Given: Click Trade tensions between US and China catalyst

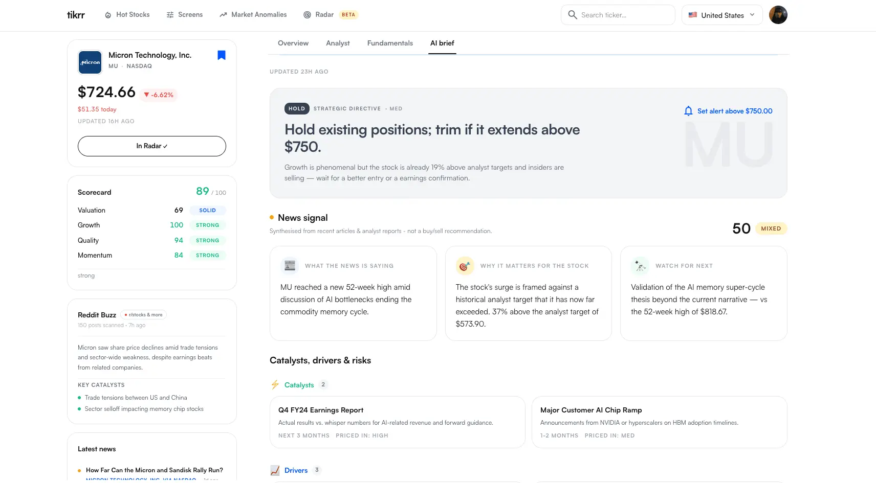Looking at the screenshot, I should (136, 398).
